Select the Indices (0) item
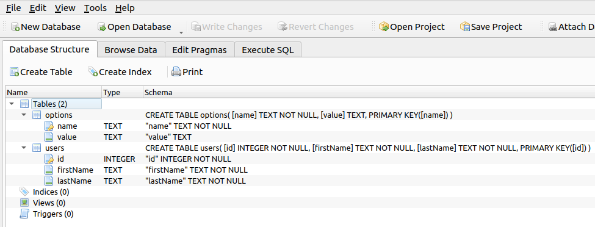 click(x=51, y=192)
